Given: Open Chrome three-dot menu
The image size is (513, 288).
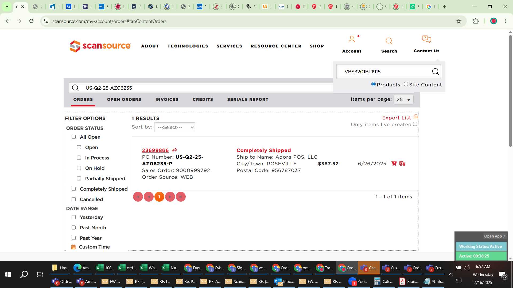Looking at the screenshot, I should click(x=506, y=21).
